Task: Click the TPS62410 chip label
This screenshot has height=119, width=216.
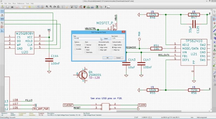Action: coord(194,41)
